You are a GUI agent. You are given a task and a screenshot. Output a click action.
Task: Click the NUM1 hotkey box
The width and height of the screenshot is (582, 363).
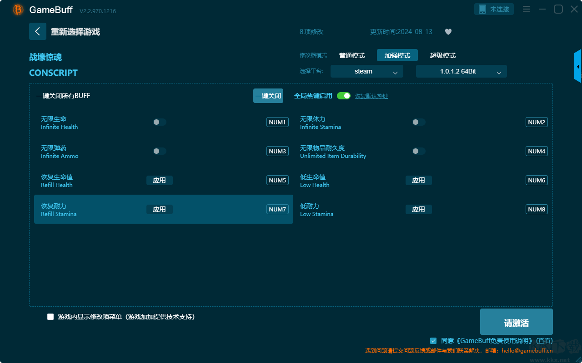click(277, 122)
